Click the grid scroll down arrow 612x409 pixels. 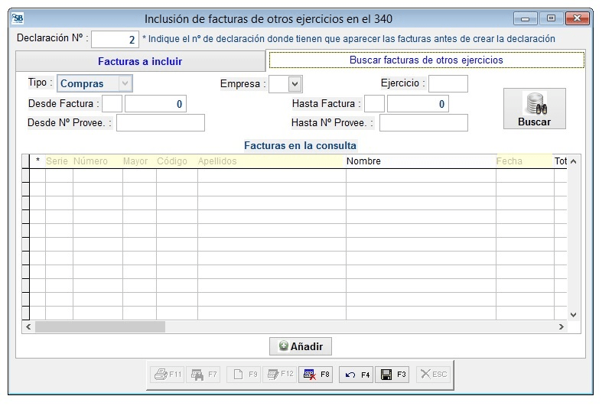point(573,315)
